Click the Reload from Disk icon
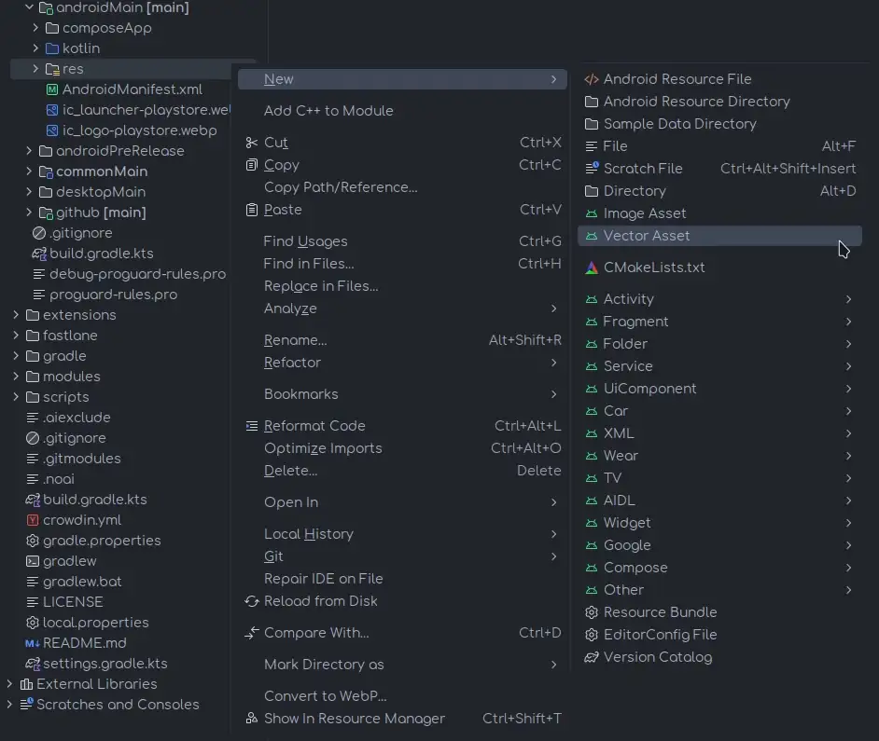This screenshot has width=879, height=741. point(251,601)
